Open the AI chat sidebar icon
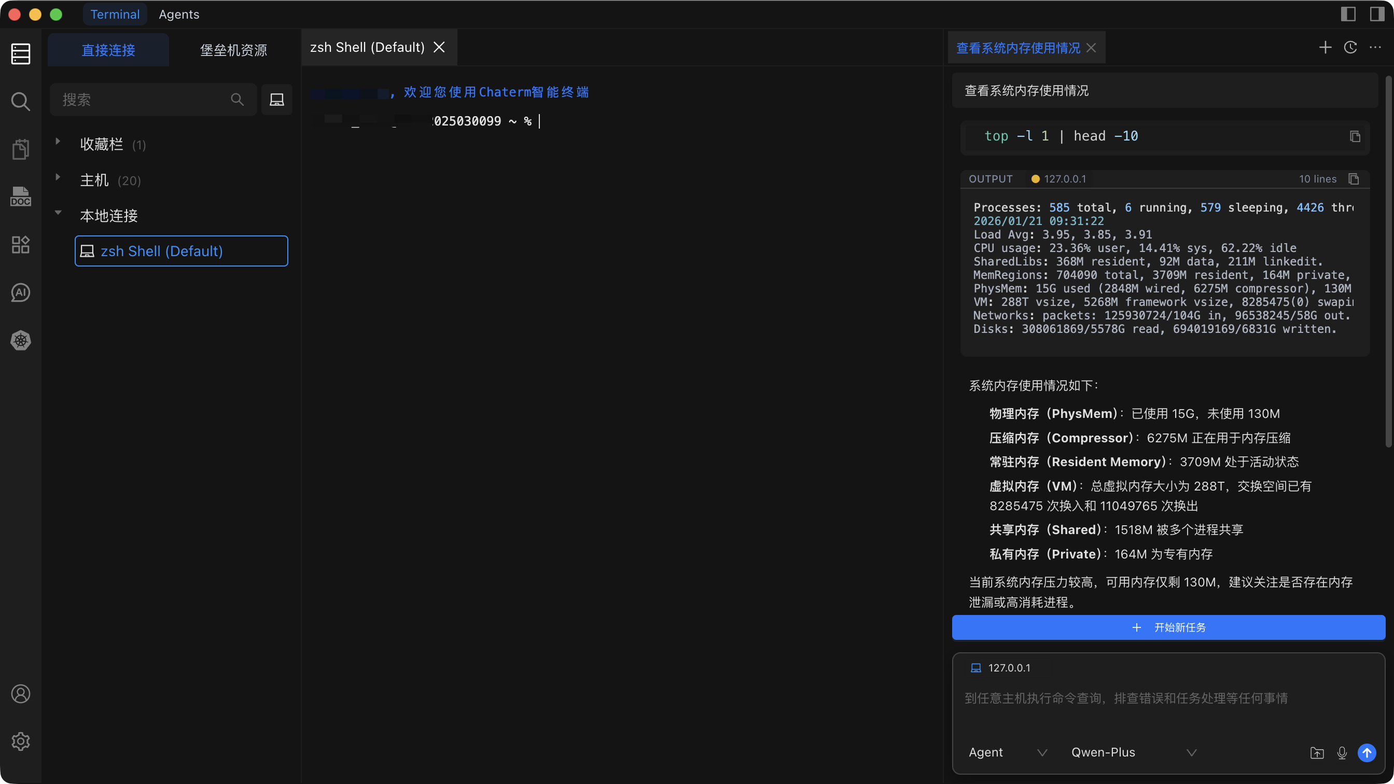The height and width of the screenshot is (784, 1394). tap(21, 293)
